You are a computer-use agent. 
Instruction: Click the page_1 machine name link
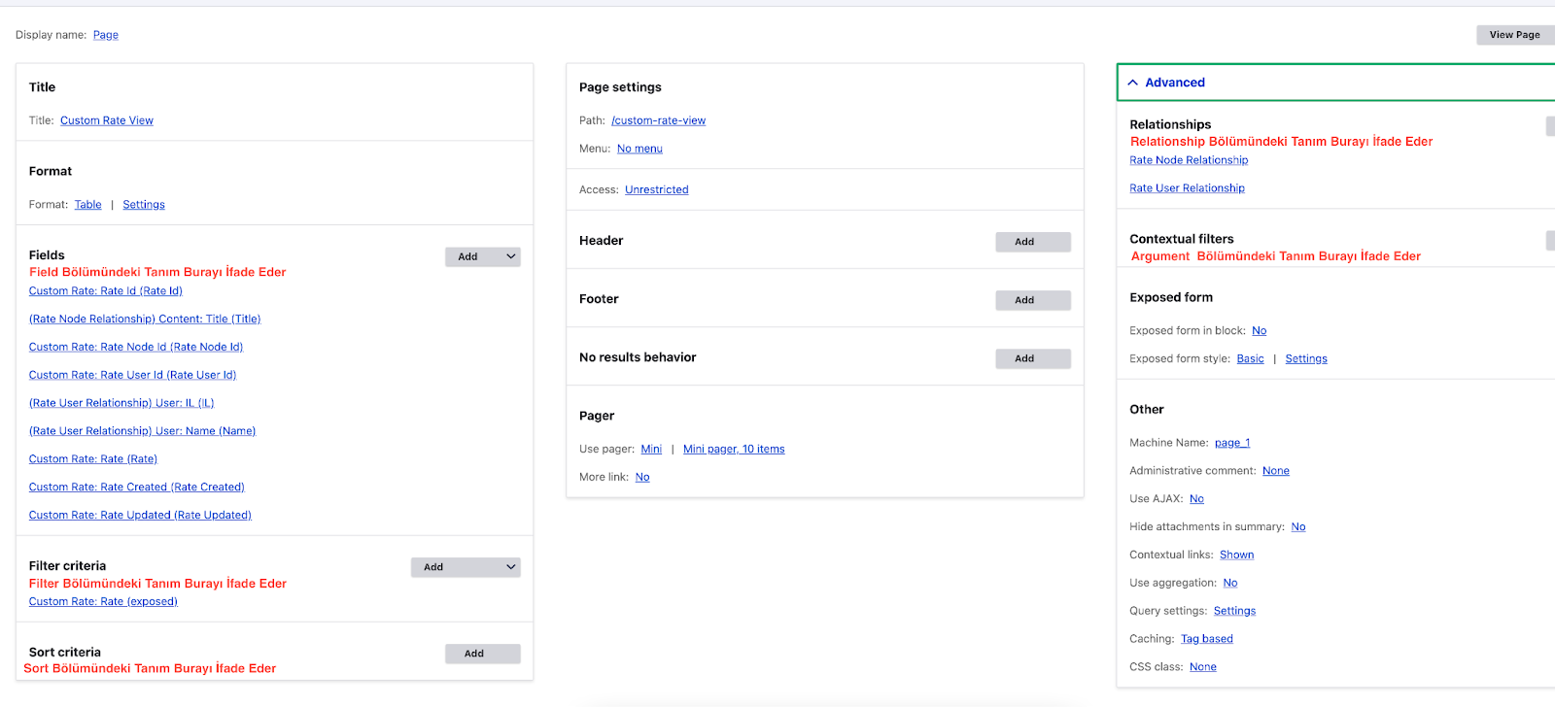coord(1231,443)
